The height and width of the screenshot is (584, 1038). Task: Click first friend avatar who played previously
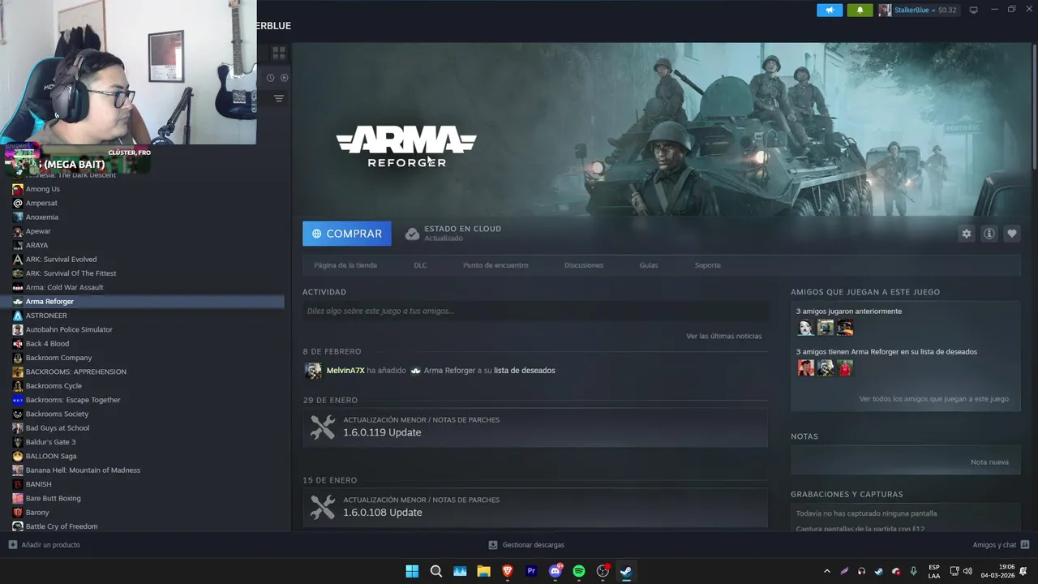tap(805, 328)
